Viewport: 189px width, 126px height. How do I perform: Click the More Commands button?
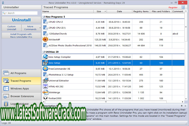click(30, 28)
